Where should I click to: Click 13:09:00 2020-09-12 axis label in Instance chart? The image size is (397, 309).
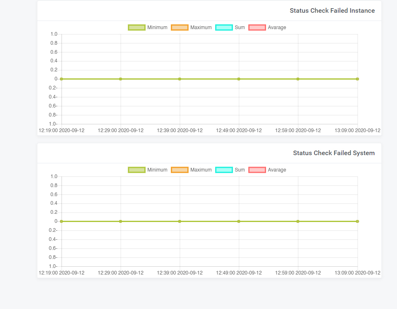click(x=358, y=130)
